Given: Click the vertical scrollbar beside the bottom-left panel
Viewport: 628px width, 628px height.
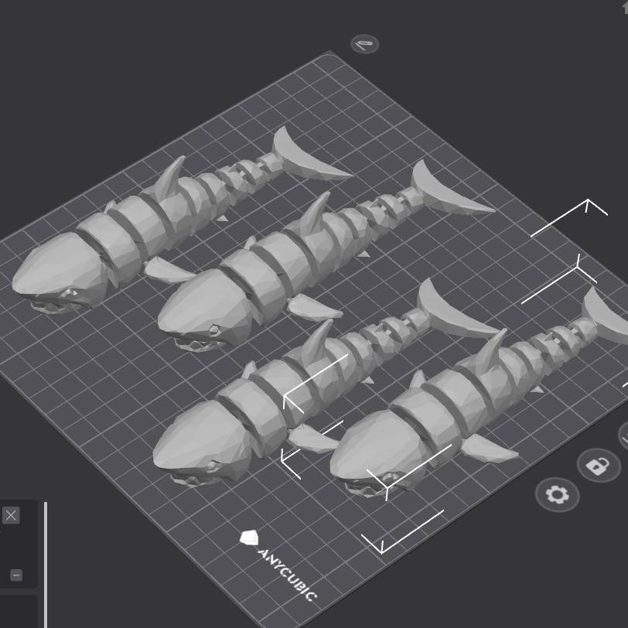Looking at the screenshot, I should 46,565.
